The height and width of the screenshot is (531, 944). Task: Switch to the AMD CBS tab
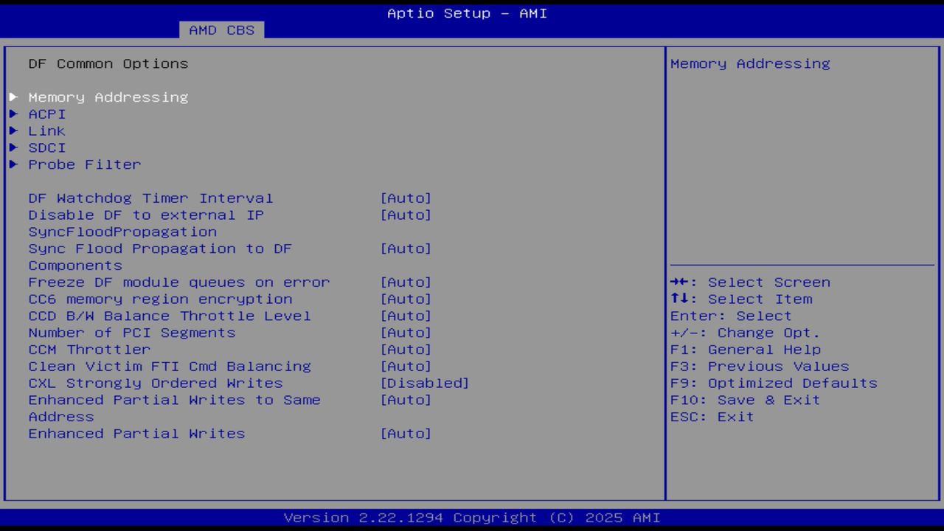[x=220, y=30]
